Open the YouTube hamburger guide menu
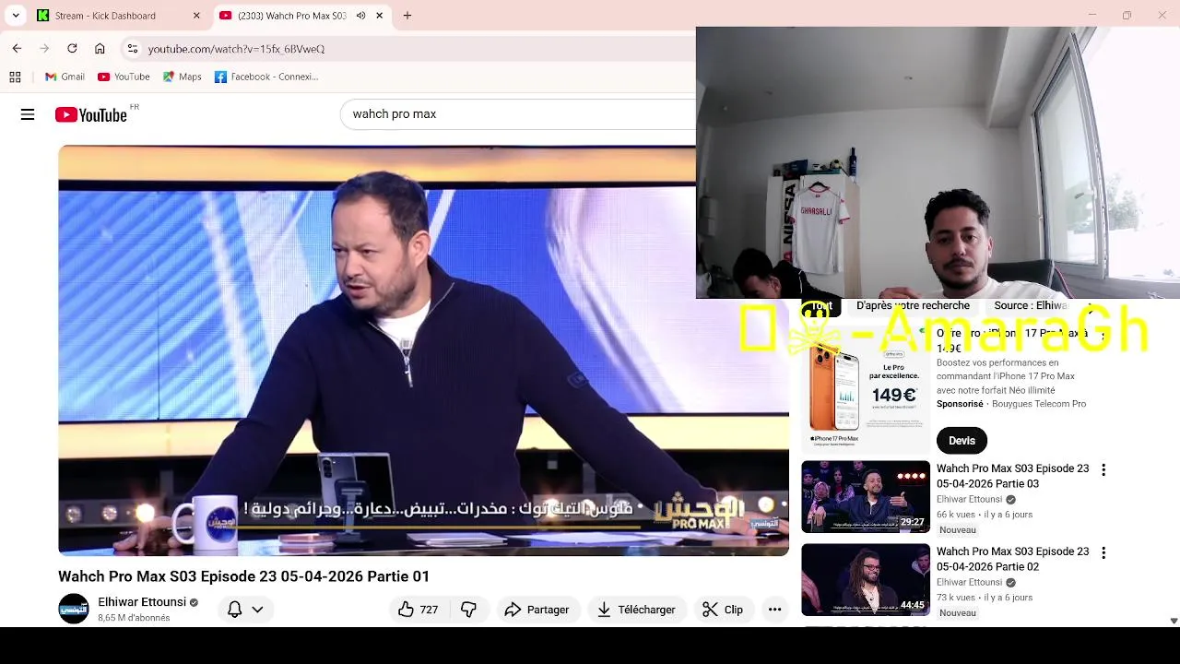 tap(28, 114)
